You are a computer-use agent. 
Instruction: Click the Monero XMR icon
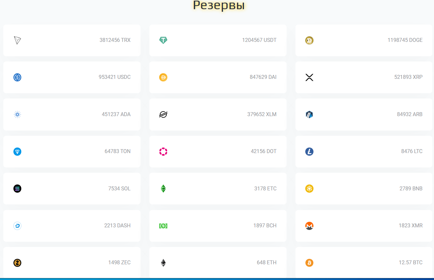coord(309,226)
